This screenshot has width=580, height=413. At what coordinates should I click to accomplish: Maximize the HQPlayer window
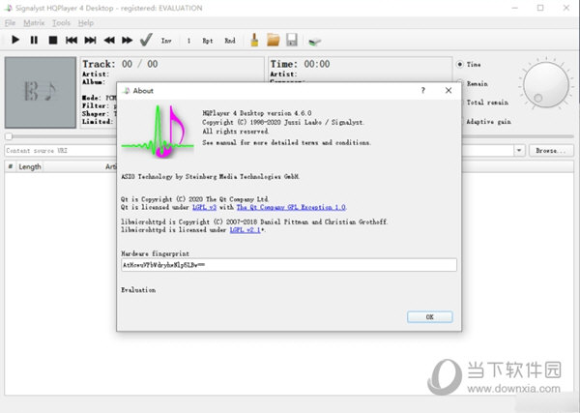540,8
